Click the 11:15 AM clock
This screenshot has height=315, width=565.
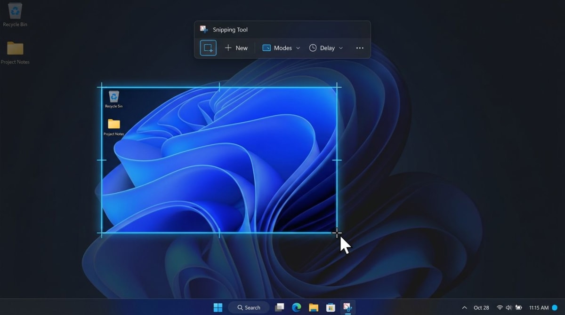coord(539,307)
